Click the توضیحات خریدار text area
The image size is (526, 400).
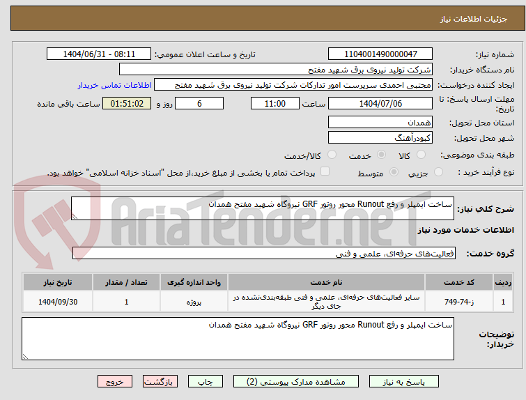[x=238, y=339]
